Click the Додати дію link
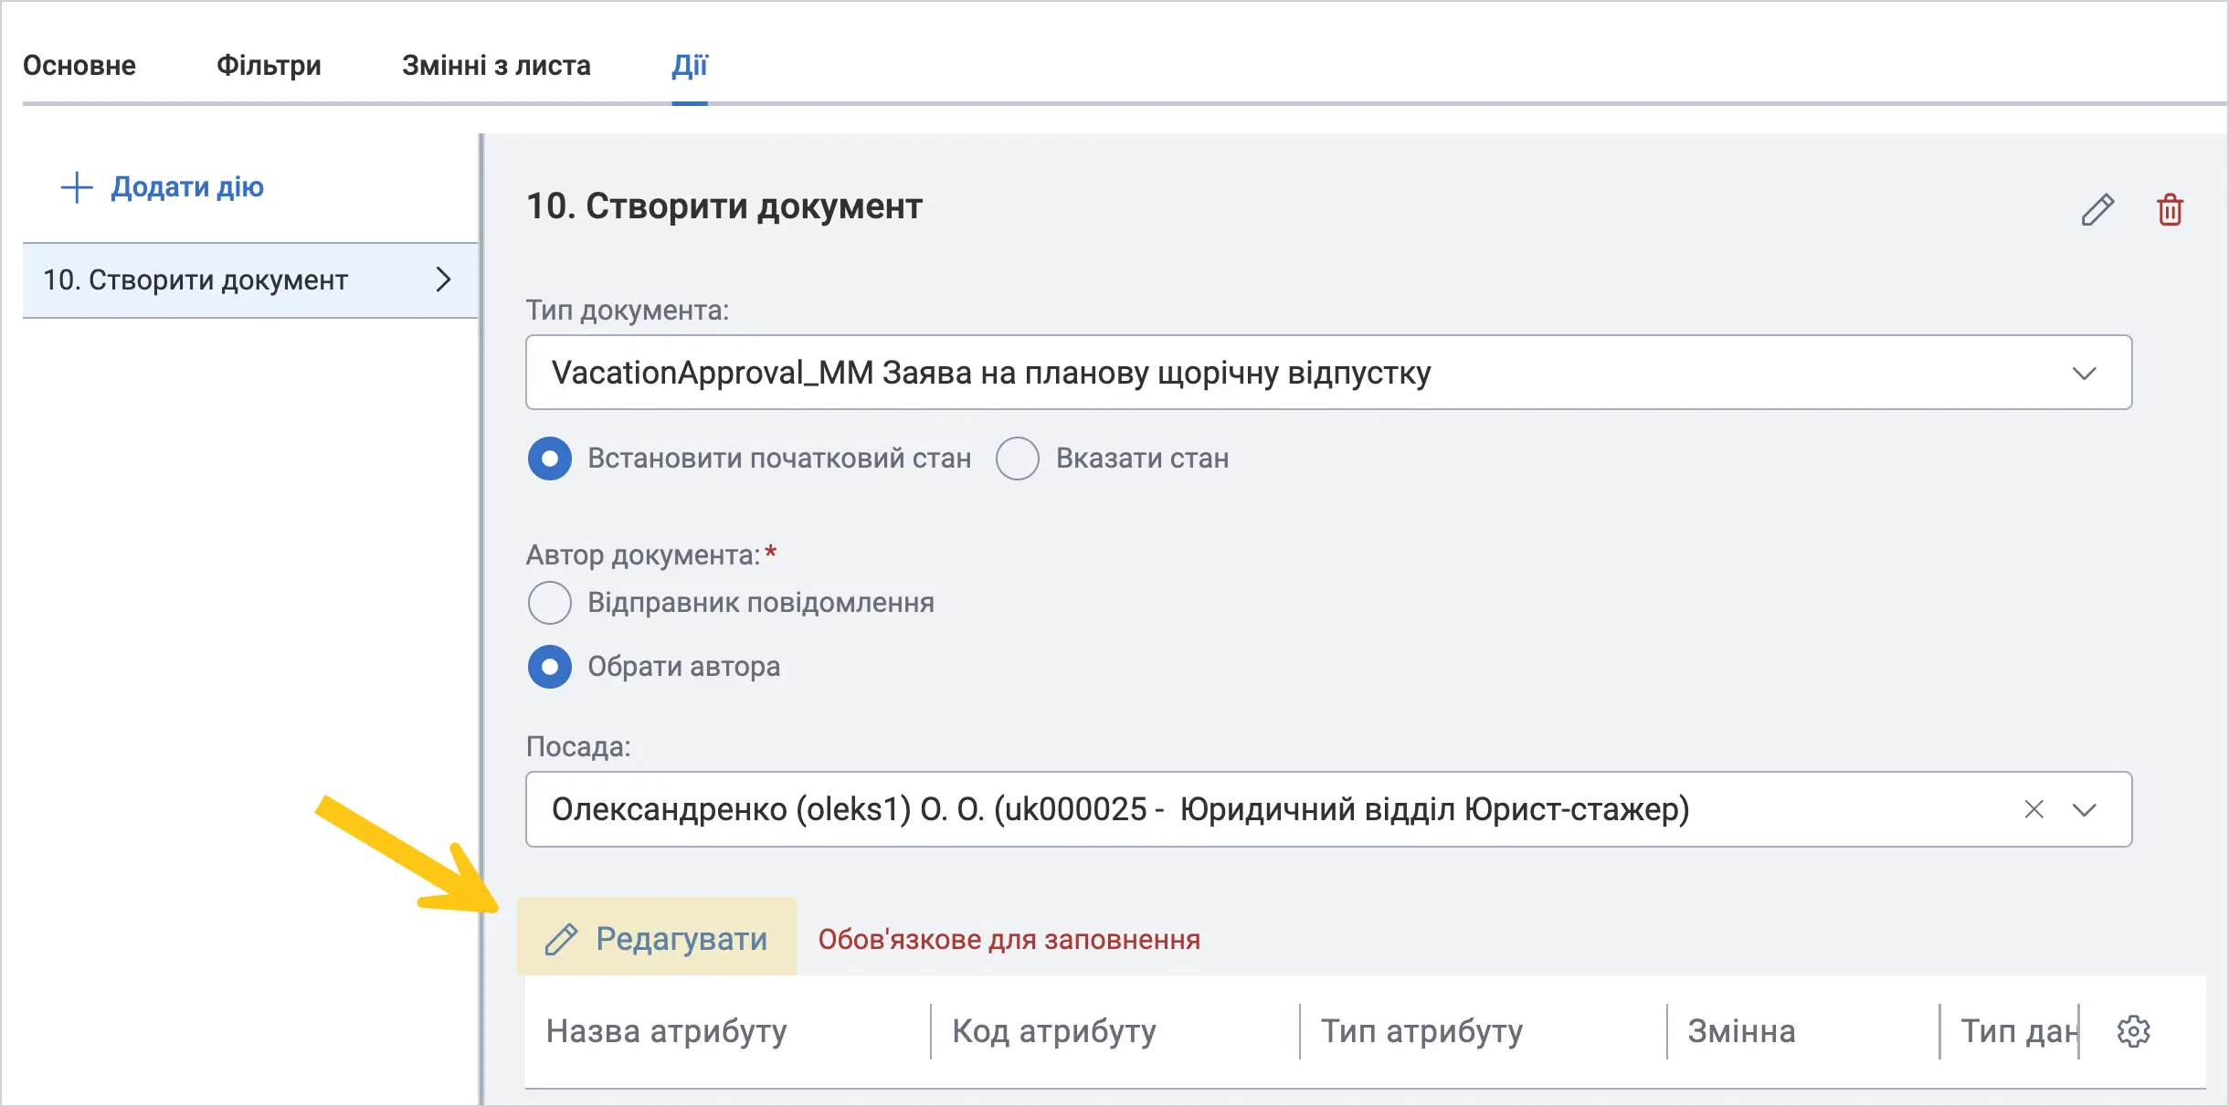The width and height of the screenshot is (2229, 1107). pyautogui.click(x=187, y=187)
